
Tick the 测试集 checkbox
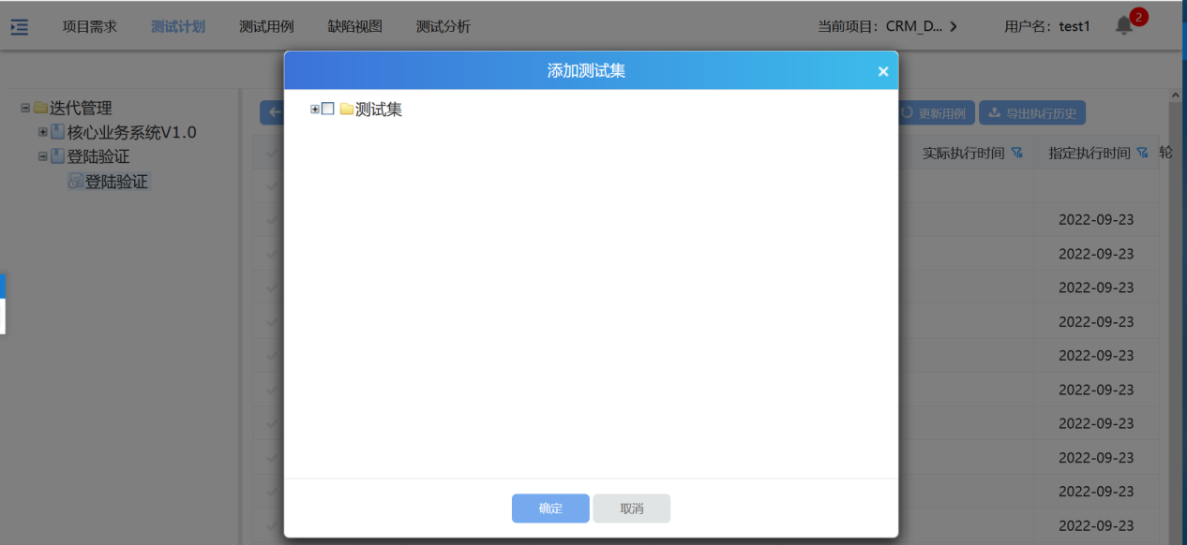[x=328, y=110]
